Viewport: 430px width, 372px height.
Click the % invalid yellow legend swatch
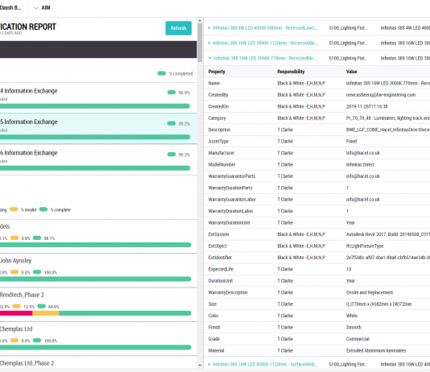14,209
